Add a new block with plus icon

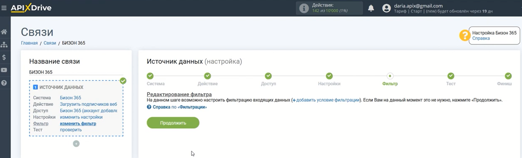pyautogui.click(x=76, y=144)
